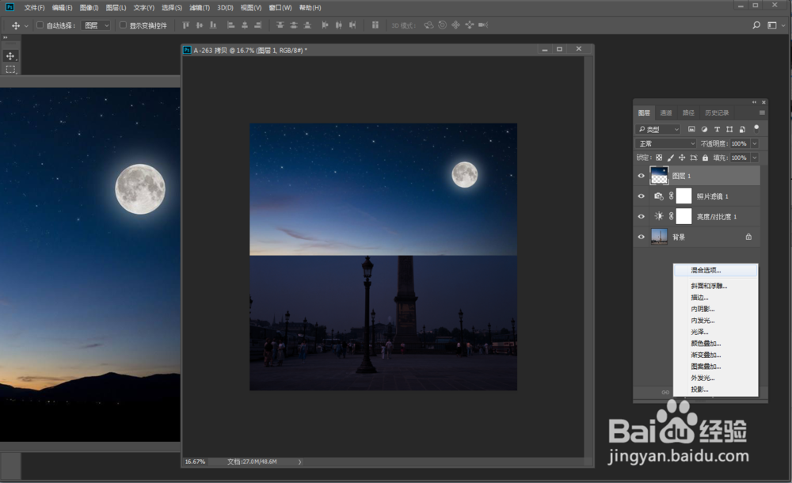The image size is (792, 483).
Task: Click lock transparent pixels icon
Action: pos(659,158)
